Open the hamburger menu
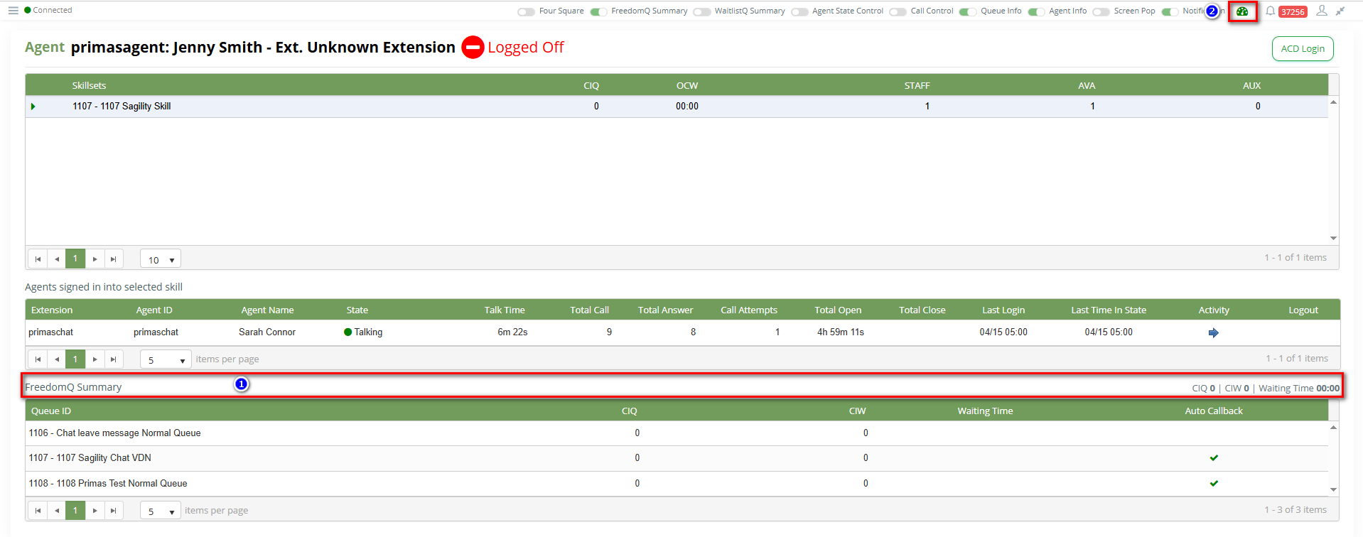Image resolution: width=1363 pixels, height=537 pixels. coord(13,11)
